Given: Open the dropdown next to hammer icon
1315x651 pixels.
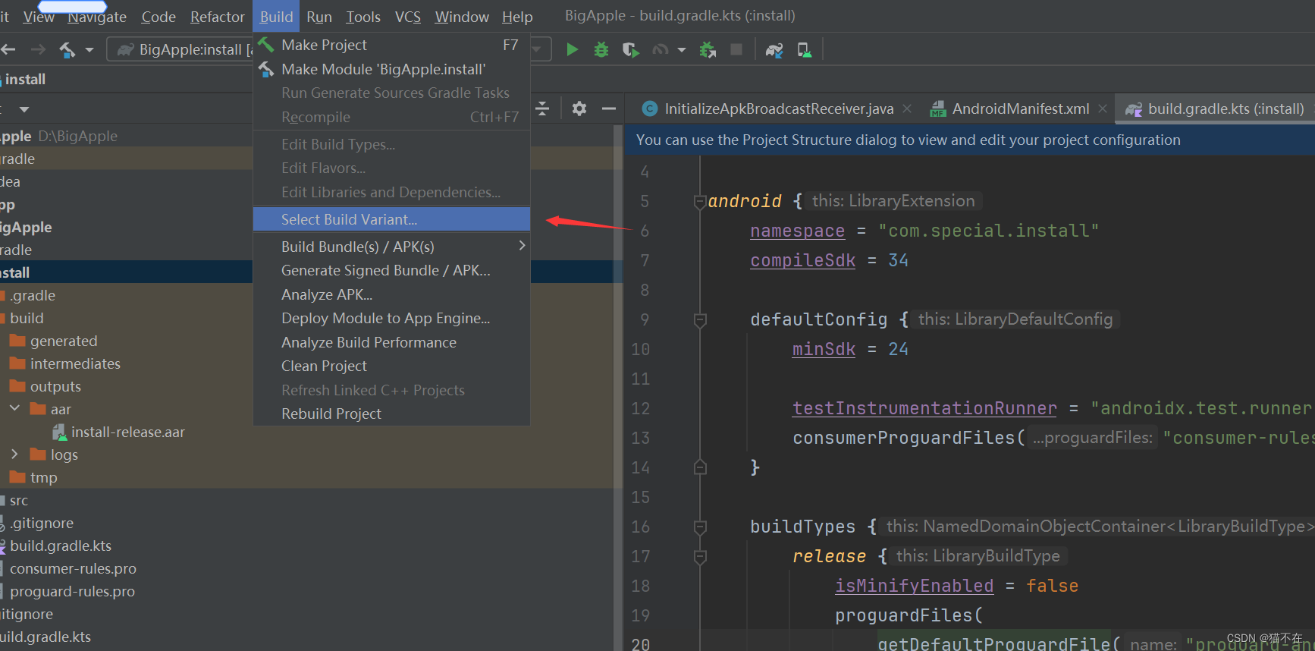Looking at the screenshot, I should pyautogui.click(x=89, y=50).
